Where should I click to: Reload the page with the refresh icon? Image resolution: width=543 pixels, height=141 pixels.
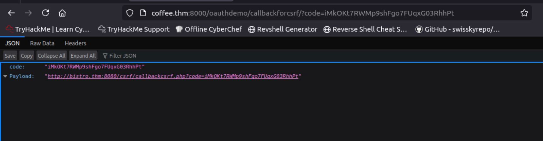[45, 13]
